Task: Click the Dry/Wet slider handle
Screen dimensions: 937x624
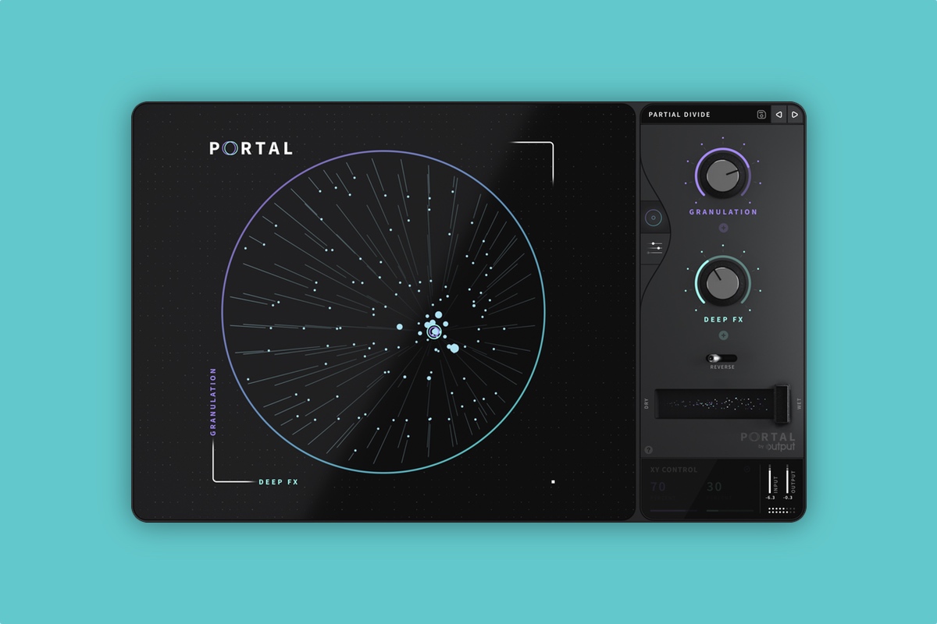Action: pyautogui.click(x=781, y=404)
